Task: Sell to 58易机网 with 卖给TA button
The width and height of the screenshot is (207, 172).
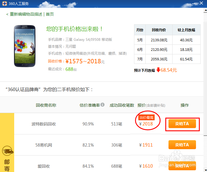Action: [x=182, y=145]
